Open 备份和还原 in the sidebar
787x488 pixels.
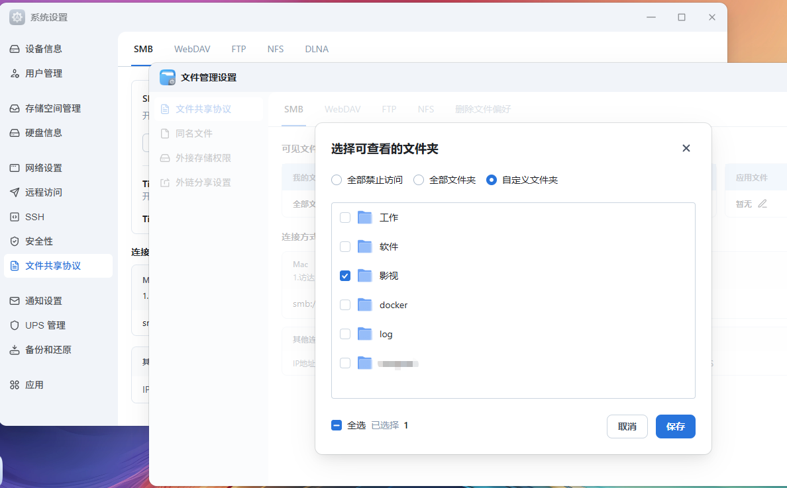click(x=48, y=350)
